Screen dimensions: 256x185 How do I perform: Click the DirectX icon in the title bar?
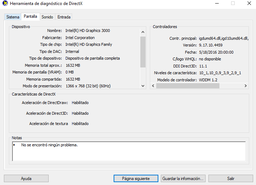coord(5,3)
